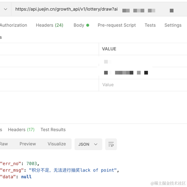Open the Settings tab
This screenshot has width=187, height=187.
pyautogui.click(x=173, y=25)
